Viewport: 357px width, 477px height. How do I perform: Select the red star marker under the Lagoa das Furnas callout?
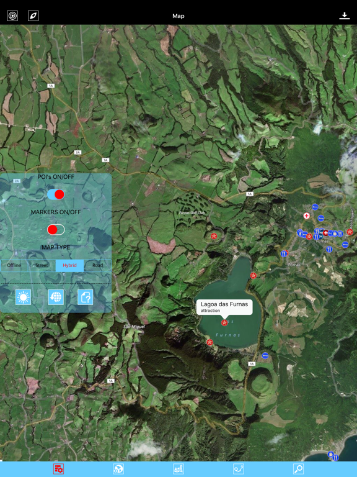[x=224, y=322]
